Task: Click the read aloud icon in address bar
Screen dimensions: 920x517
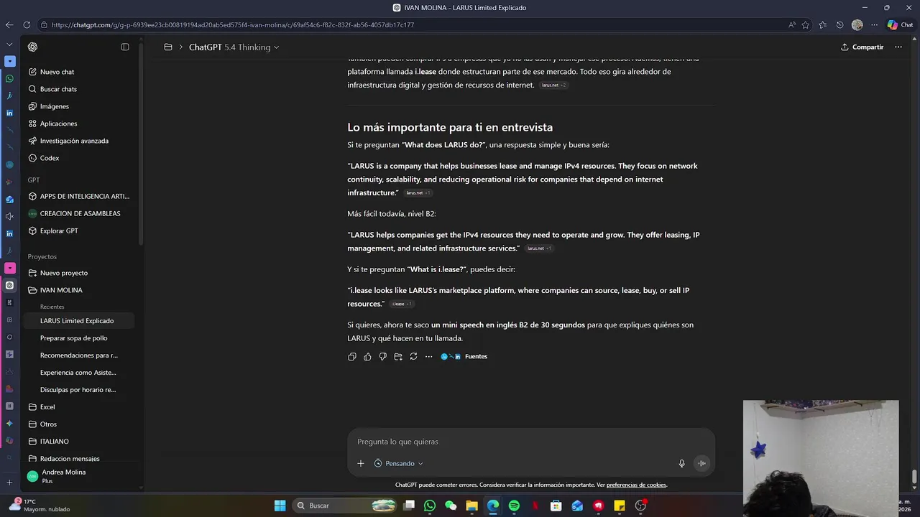Action: click(792, 24)
